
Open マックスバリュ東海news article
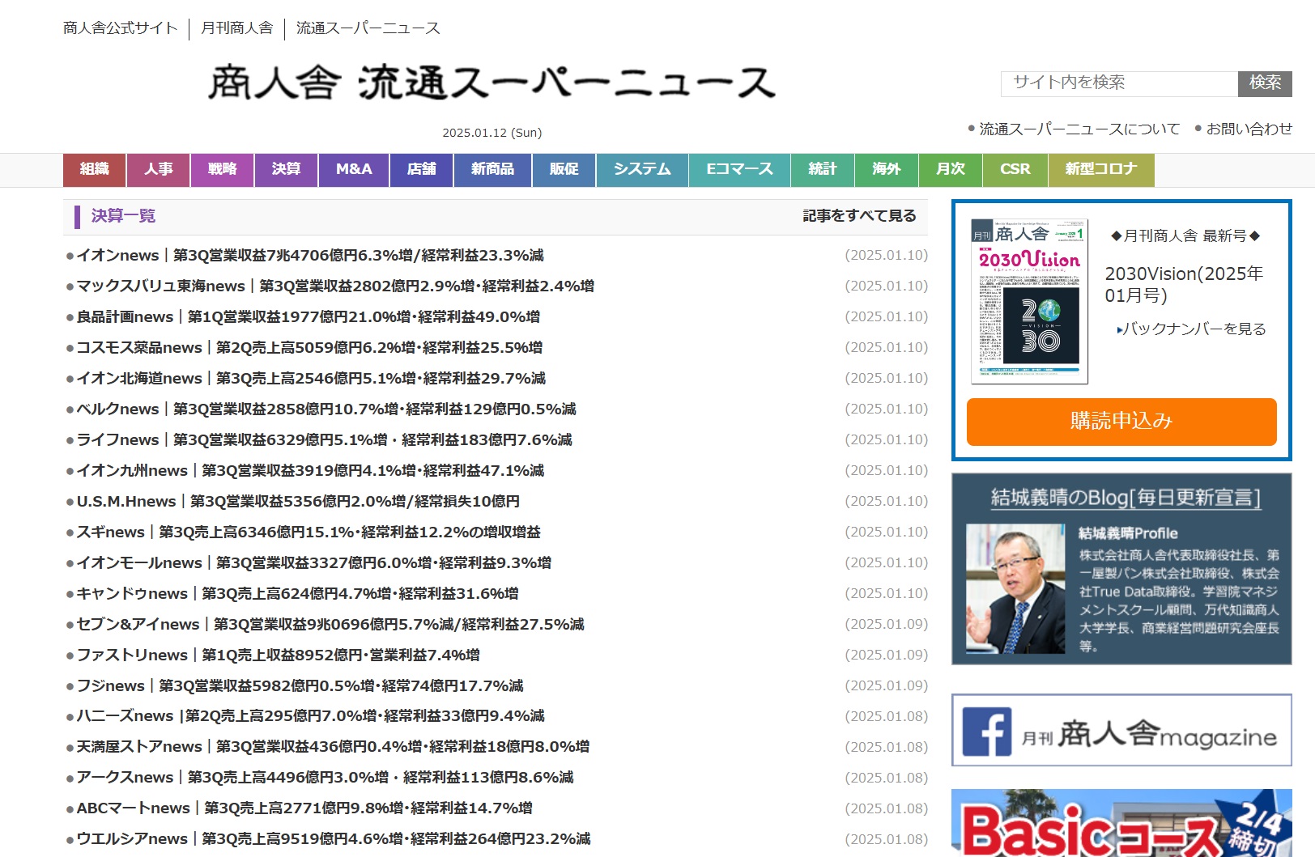[335, 286]
